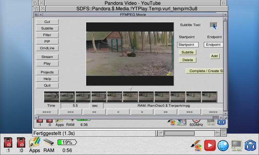
Task: Open the monitor display icon on icon bar
Action: [236, 145]
